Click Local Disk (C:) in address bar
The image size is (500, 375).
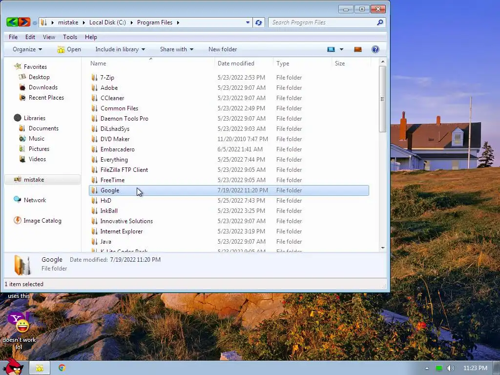pos(107,22)
